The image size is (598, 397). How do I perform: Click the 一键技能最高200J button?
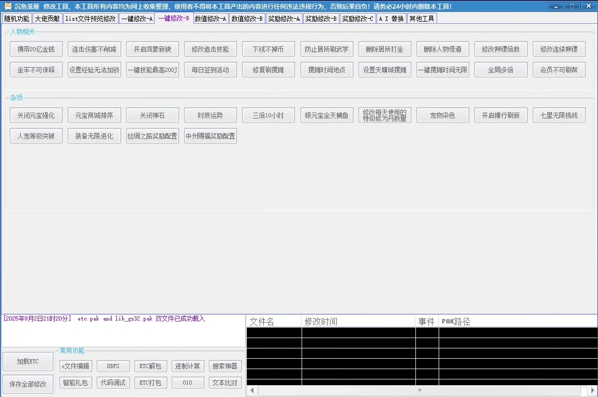(153, 70)
